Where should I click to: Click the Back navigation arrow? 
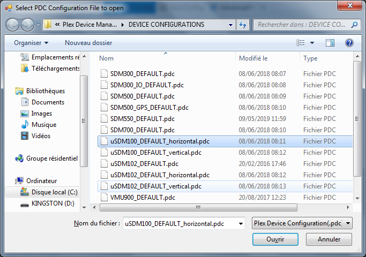(x=12, y=25)
